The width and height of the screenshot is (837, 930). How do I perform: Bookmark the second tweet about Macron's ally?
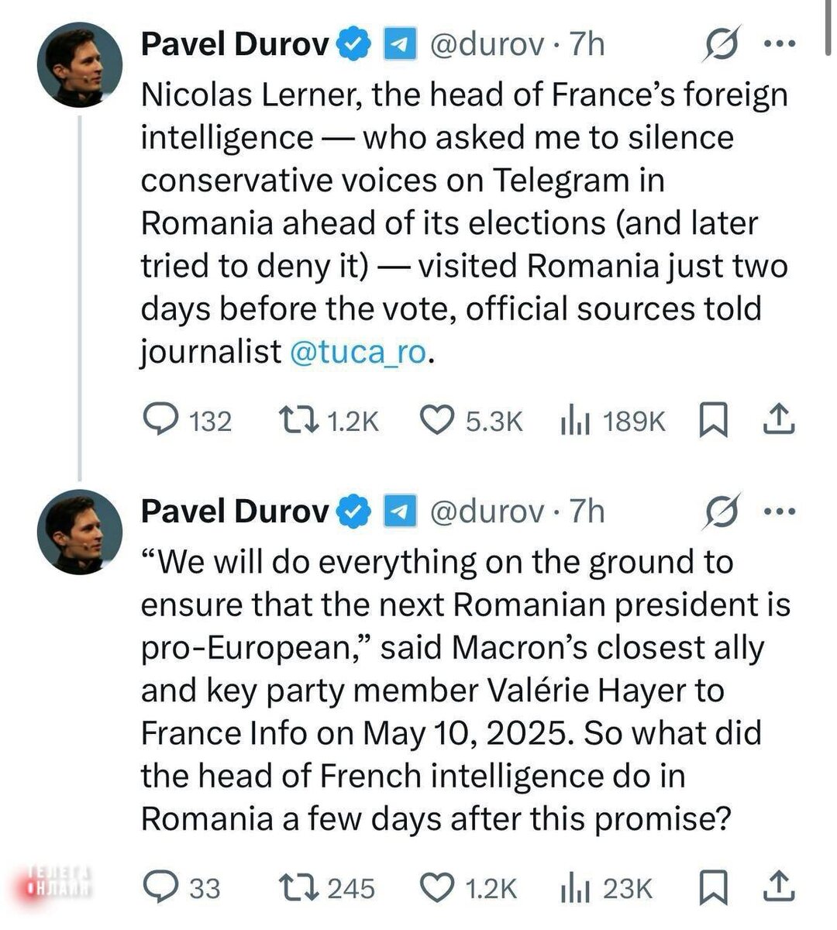[713, 887]
